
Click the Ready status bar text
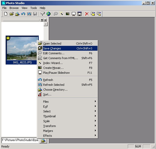[5, 146]
